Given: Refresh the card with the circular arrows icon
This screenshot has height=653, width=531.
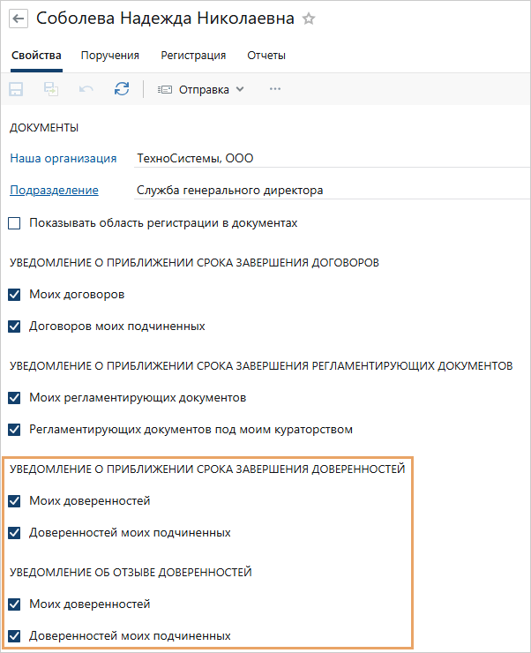Looking at the screenshot, I should point(122,89).
